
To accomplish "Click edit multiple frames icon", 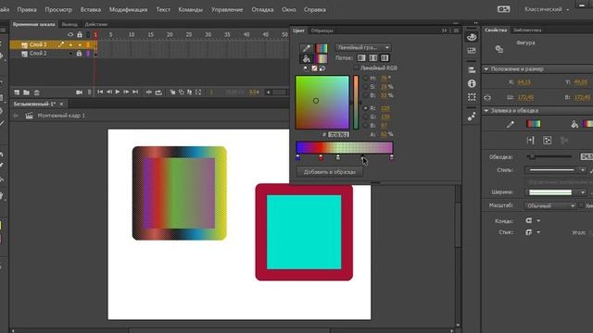I will point(189,92).
